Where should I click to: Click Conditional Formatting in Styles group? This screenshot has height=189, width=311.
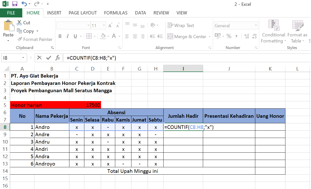tap(273, 32)
